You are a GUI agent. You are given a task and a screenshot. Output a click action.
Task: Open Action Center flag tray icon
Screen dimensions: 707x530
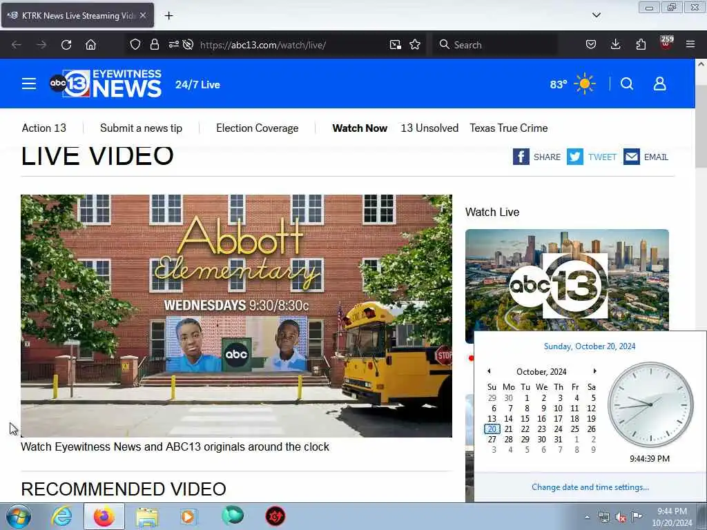[x=637, y=517]
